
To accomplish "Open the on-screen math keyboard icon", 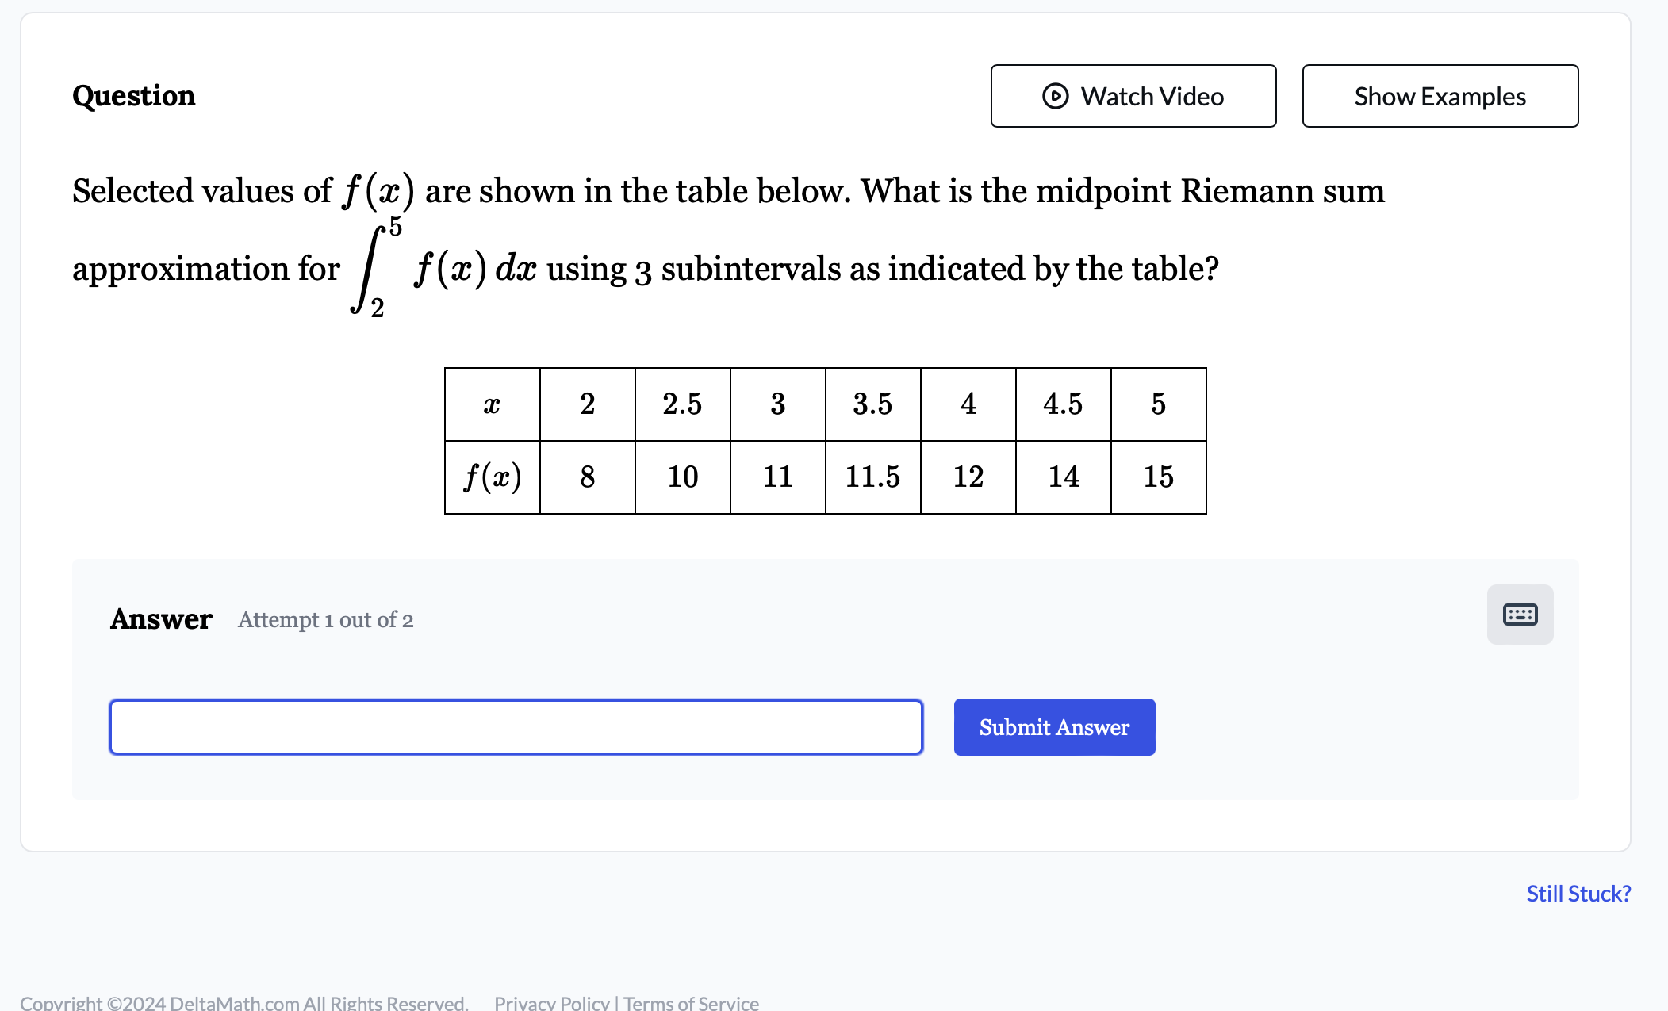I will tap(1519, 615).
